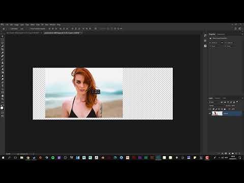Screen dimensions: 244x183
Task: Select the Rectangle shape tool
Action: coord(3,92)
